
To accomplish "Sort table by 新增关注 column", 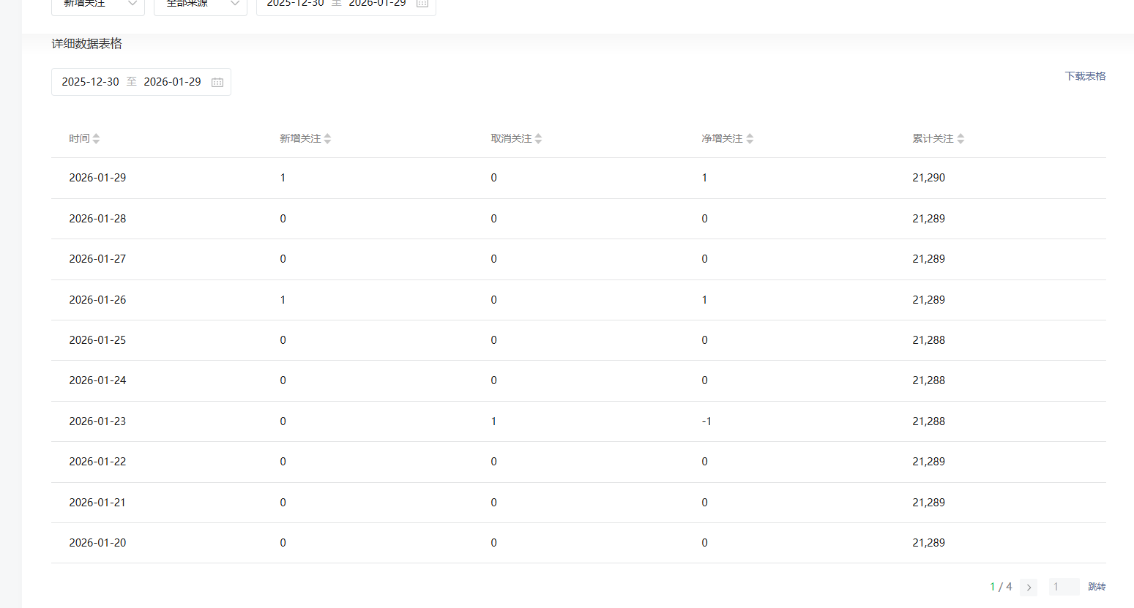I will coord(327,139).
